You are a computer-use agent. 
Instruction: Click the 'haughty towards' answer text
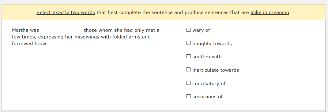tap(212, 44)
